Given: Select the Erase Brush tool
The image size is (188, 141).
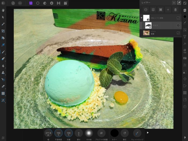Looking at the screenshot, I should [3, 59].
